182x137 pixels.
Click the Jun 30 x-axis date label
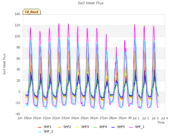coord(127,118)
